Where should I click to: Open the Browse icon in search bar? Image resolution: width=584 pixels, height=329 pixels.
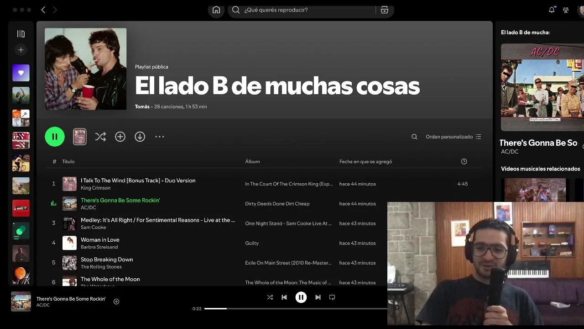click(385, 10)
